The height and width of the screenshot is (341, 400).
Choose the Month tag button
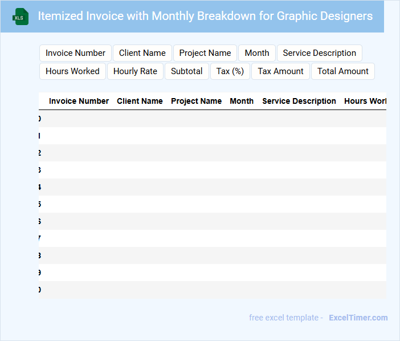257,53
